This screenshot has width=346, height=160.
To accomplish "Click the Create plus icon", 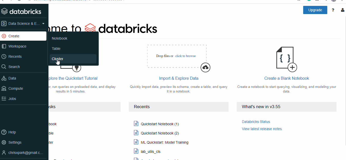I will [x=4, y=36].
